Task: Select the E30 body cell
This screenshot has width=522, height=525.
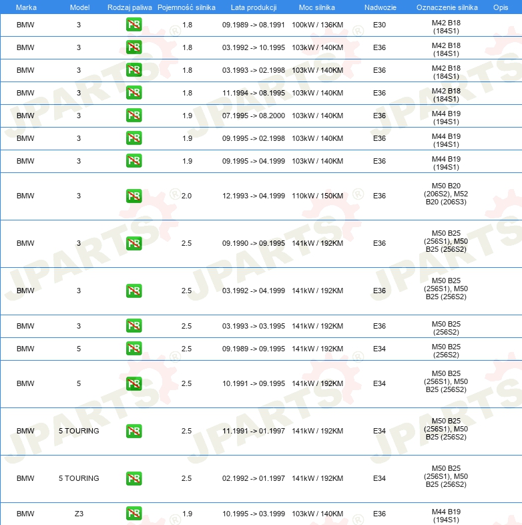Action: coord(379,25)
